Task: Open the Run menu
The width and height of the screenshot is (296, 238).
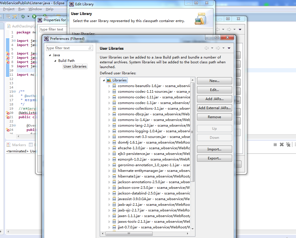Action: click(x=21, y=9)
